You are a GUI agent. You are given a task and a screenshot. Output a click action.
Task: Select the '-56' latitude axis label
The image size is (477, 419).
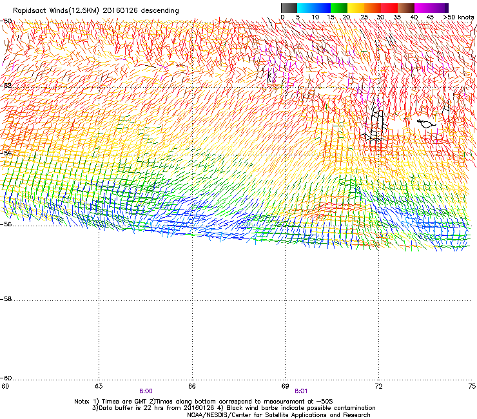[6, 224]
